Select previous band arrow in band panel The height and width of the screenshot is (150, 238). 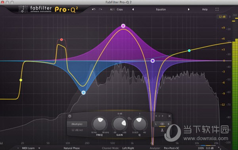coord(156,116)
